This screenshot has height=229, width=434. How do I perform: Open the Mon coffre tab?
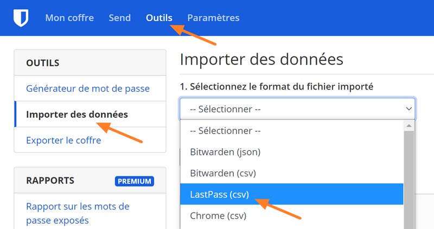tap(69, 18)
